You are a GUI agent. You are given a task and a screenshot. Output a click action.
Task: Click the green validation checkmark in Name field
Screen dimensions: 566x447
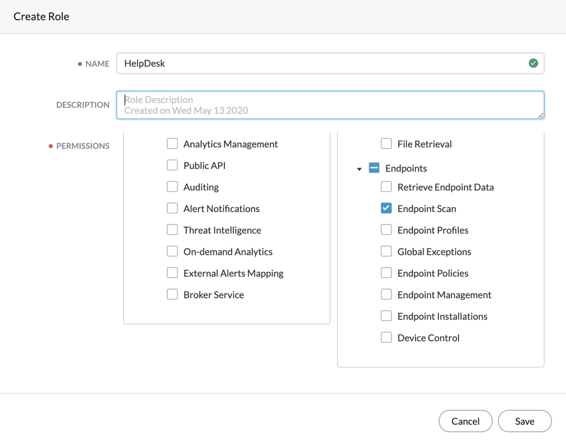pos(533,64)
